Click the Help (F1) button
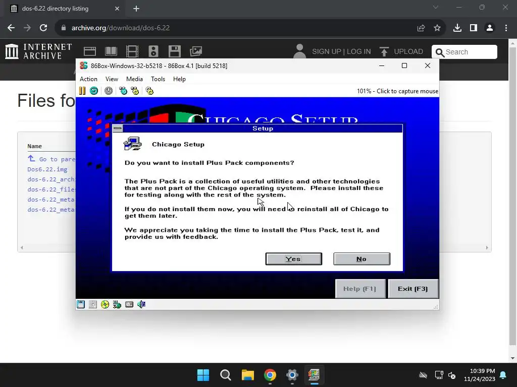Image resolution: width=517 pixels, height=387 pixels. [x=360, y=289]
